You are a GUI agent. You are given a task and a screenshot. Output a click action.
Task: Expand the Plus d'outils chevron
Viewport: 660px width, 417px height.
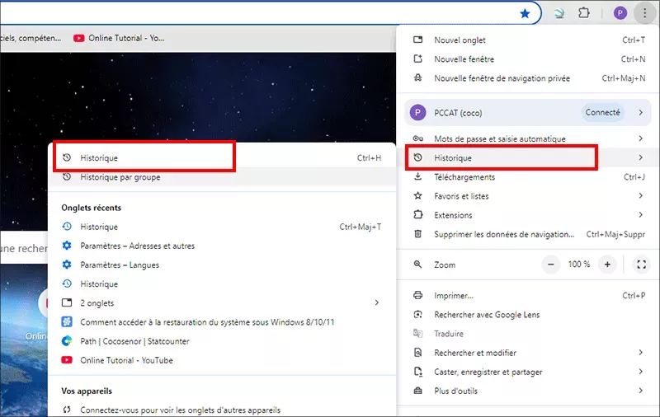(640, 391)
